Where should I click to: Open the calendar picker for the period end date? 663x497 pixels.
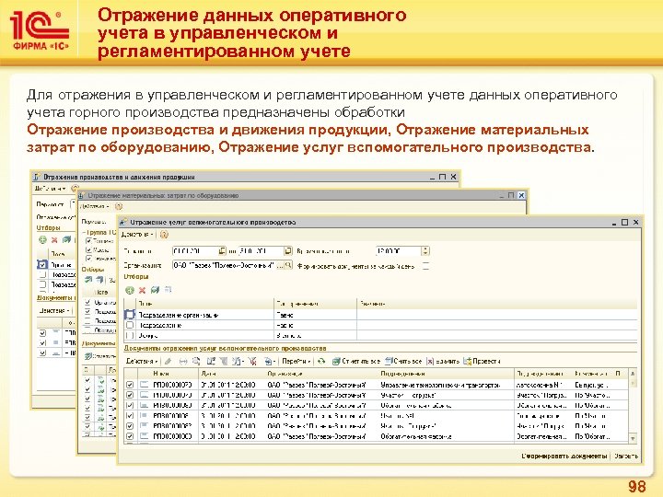tap(287, 250)
